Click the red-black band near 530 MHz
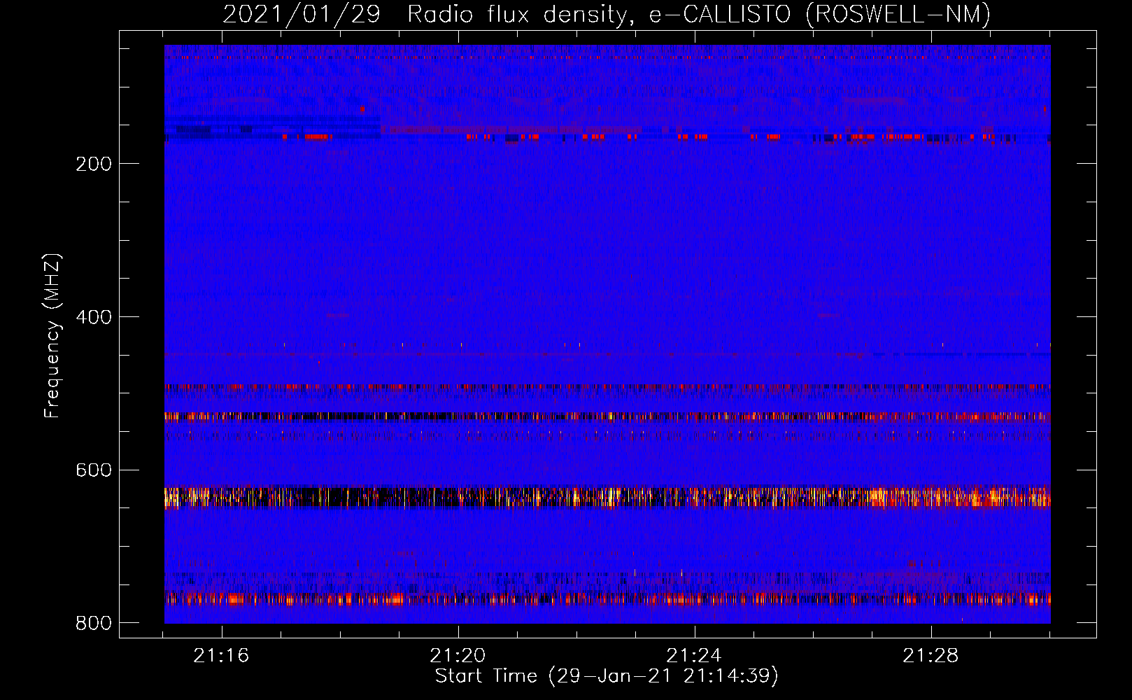Screen dimensions: 1132x700 coord(607,416)
